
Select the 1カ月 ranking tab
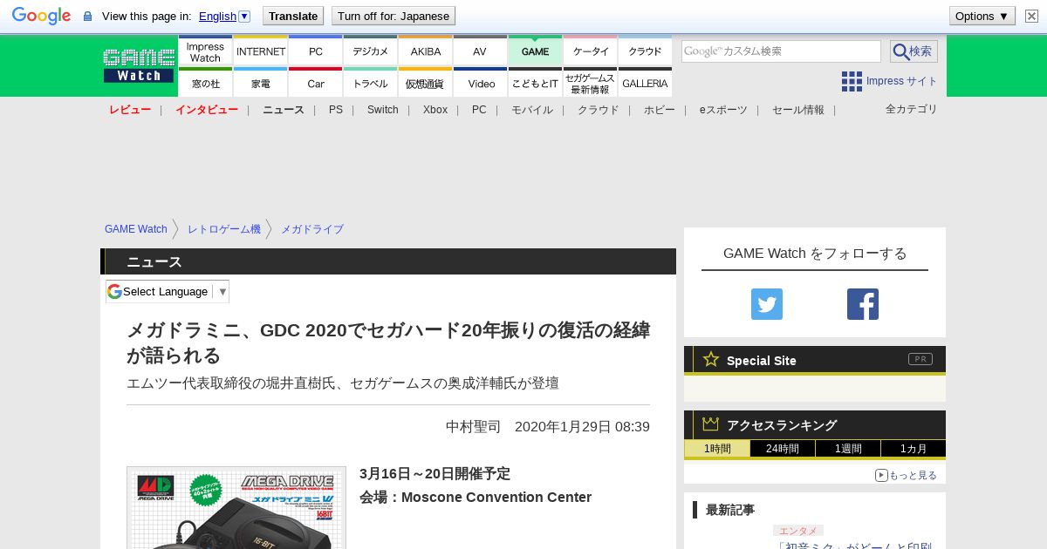coord(913,449)
